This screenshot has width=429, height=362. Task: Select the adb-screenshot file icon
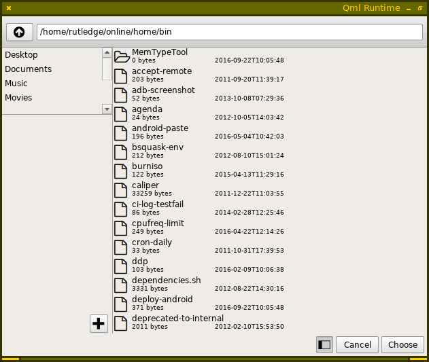coord(121,94)
